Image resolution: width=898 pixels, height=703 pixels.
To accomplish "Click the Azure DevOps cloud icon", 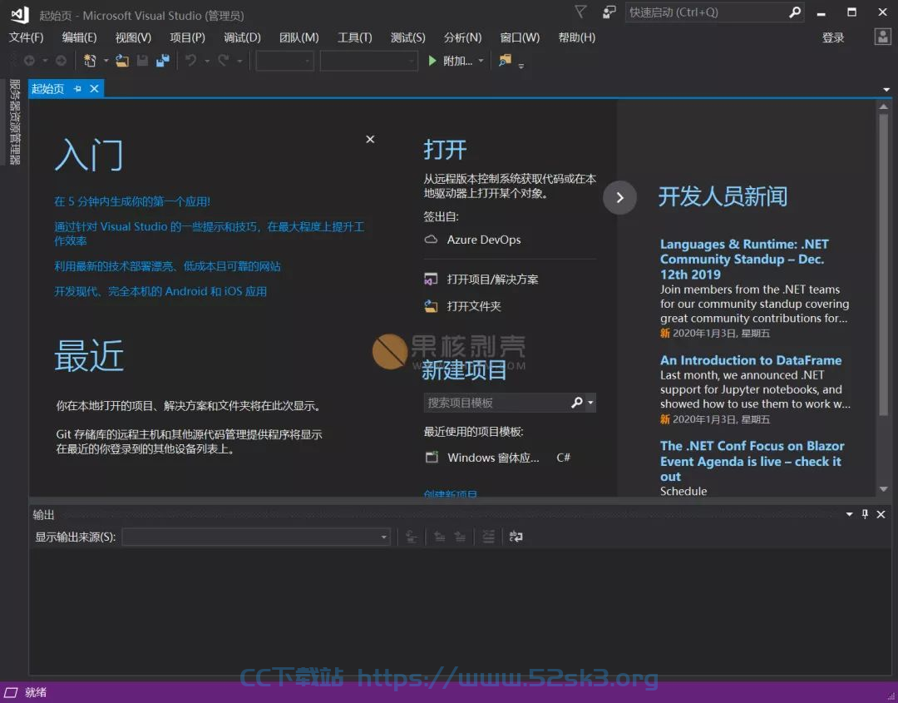I will 431,239.
